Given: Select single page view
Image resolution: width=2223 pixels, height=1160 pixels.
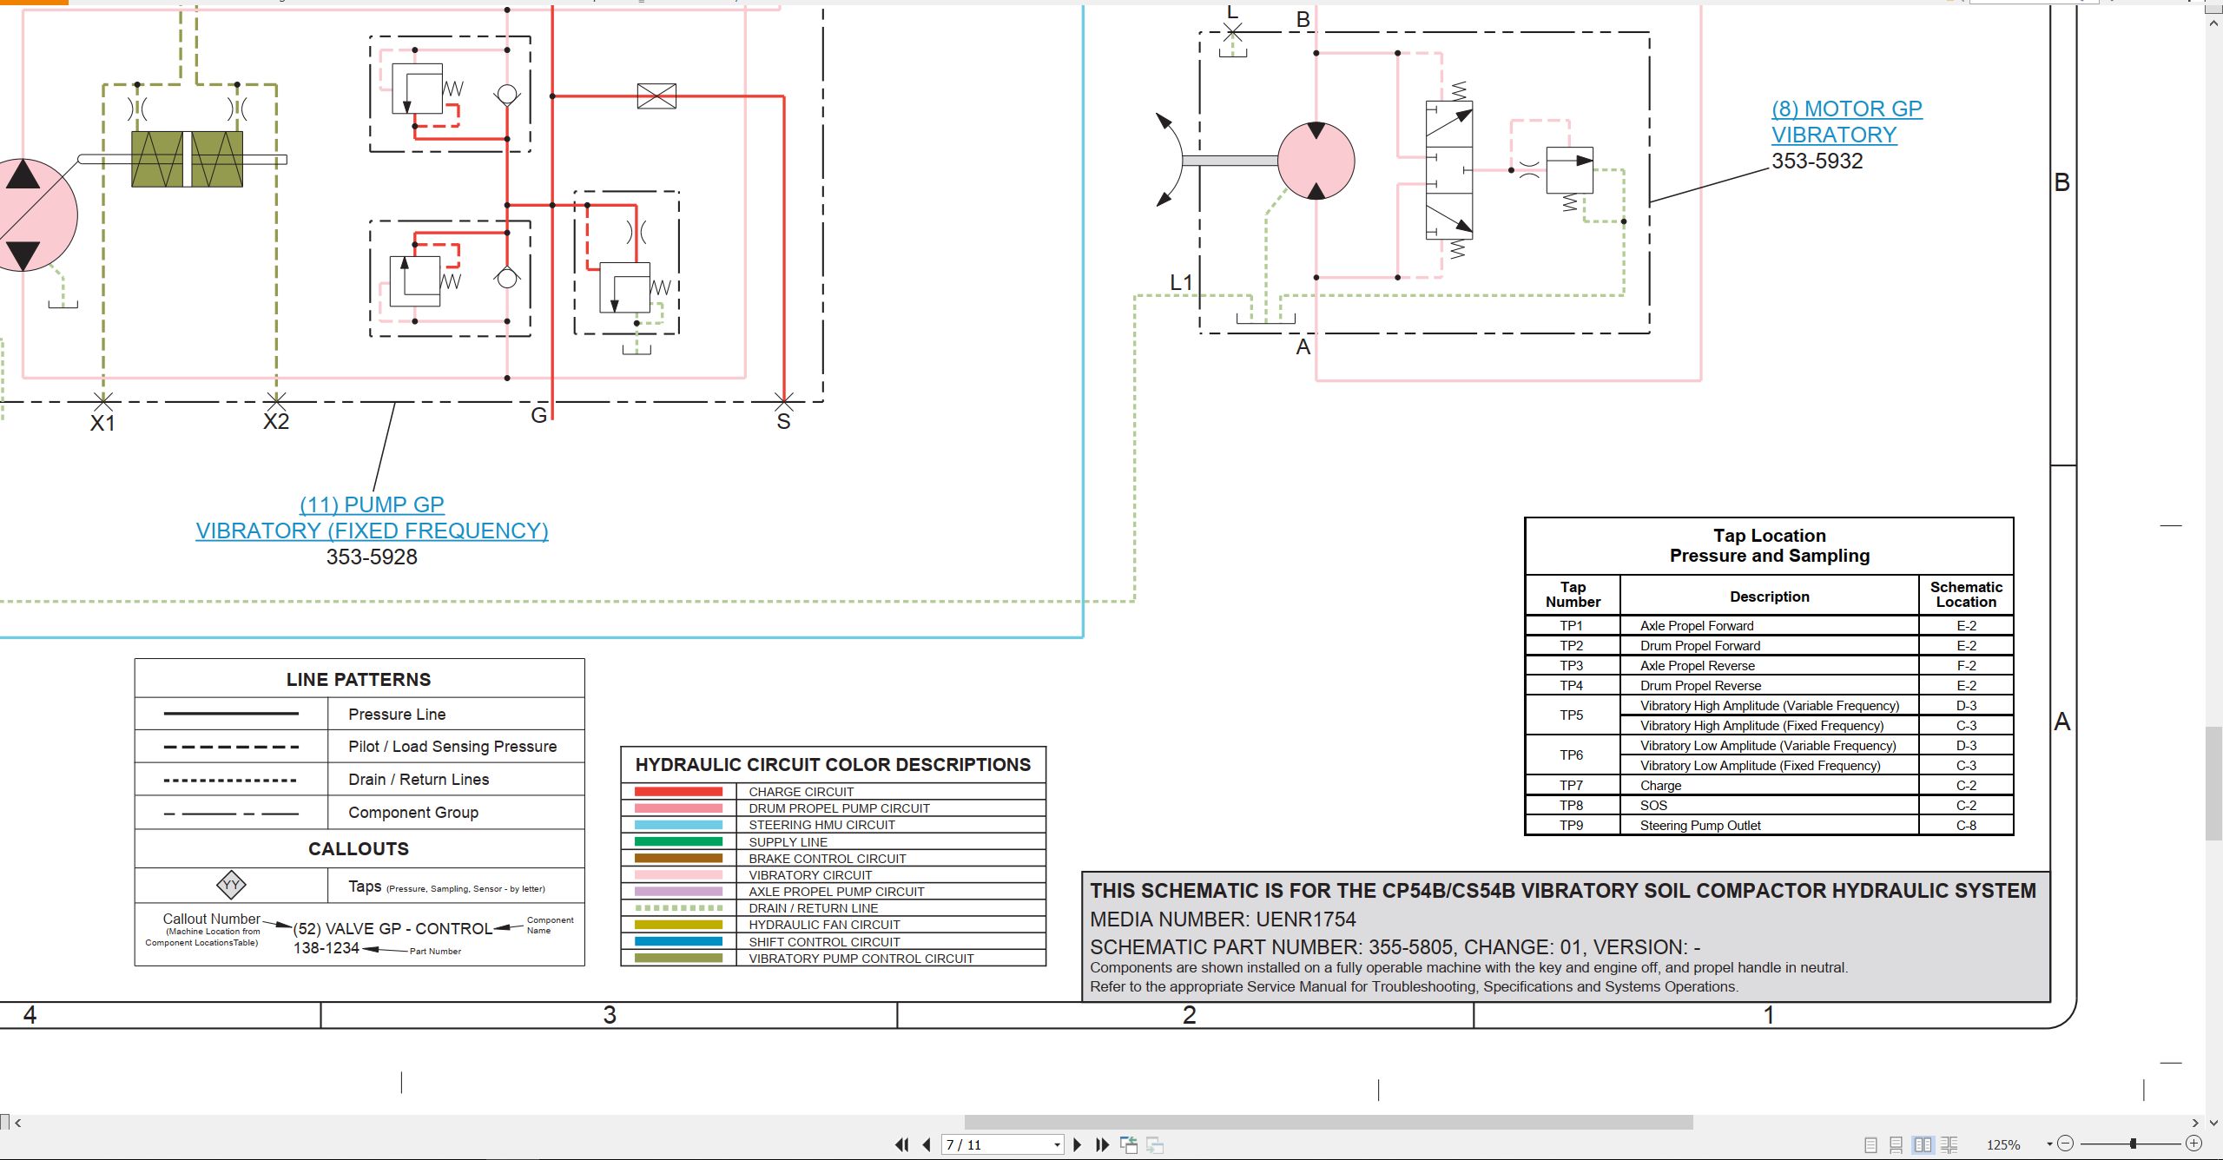Looking at the screenshot, I should [1871, 1144].
